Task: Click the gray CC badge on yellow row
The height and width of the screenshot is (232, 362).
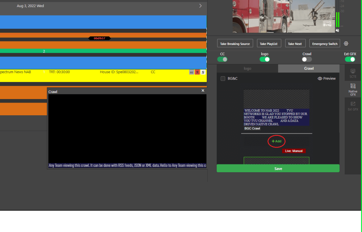Action: coord(192,72)
